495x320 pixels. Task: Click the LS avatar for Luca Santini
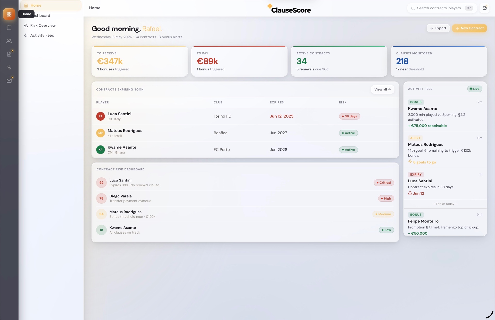click(101, 116)
